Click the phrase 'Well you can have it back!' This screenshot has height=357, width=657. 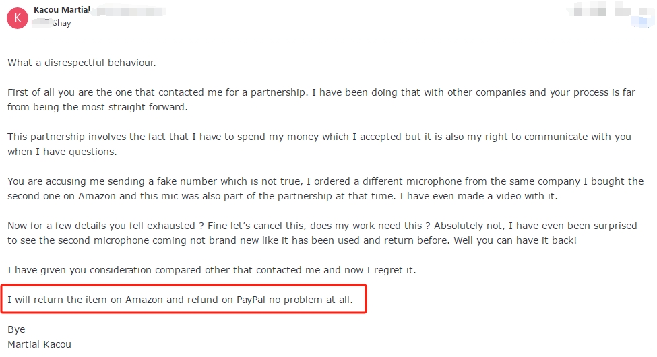click(x=515, y=240)
